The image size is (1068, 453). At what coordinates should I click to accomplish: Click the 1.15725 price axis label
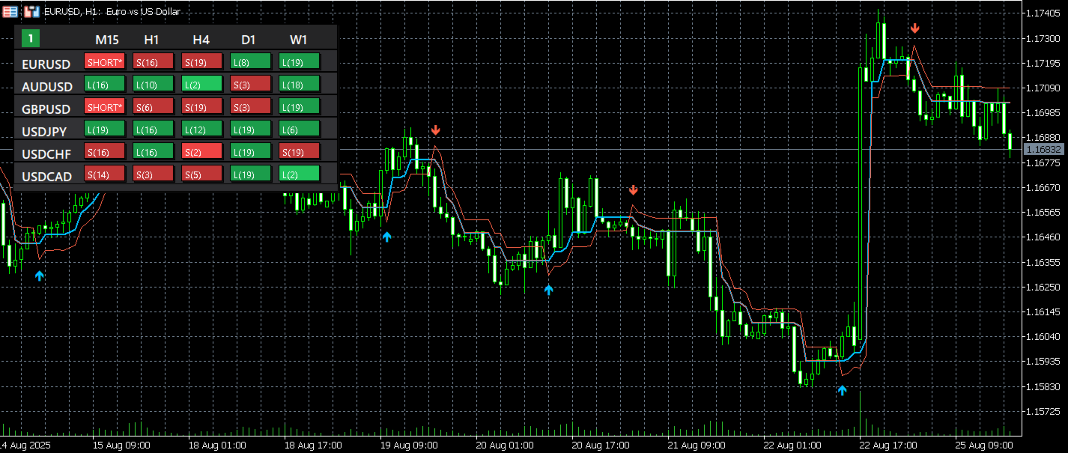[x=1043, y=412]
